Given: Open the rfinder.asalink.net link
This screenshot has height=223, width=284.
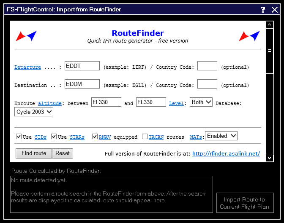Looking at the screenshot, I should (x=226, y=153).
